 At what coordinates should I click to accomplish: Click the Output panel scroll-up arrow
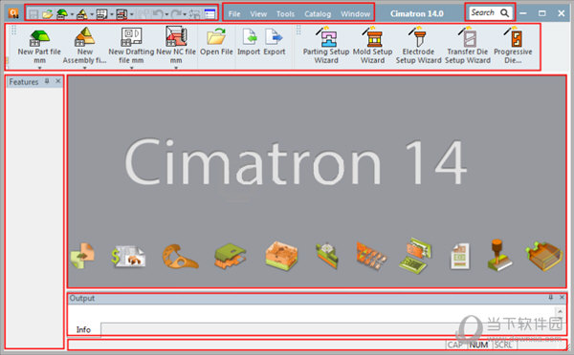[x=560, y=311]
